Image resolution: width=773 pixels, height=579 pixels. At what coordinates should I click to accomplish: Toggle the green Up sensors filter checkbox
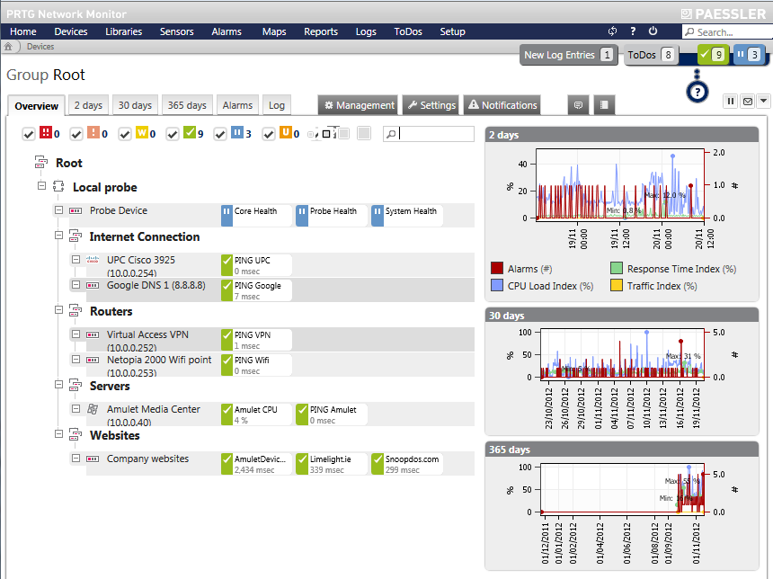tap(173, 134)
